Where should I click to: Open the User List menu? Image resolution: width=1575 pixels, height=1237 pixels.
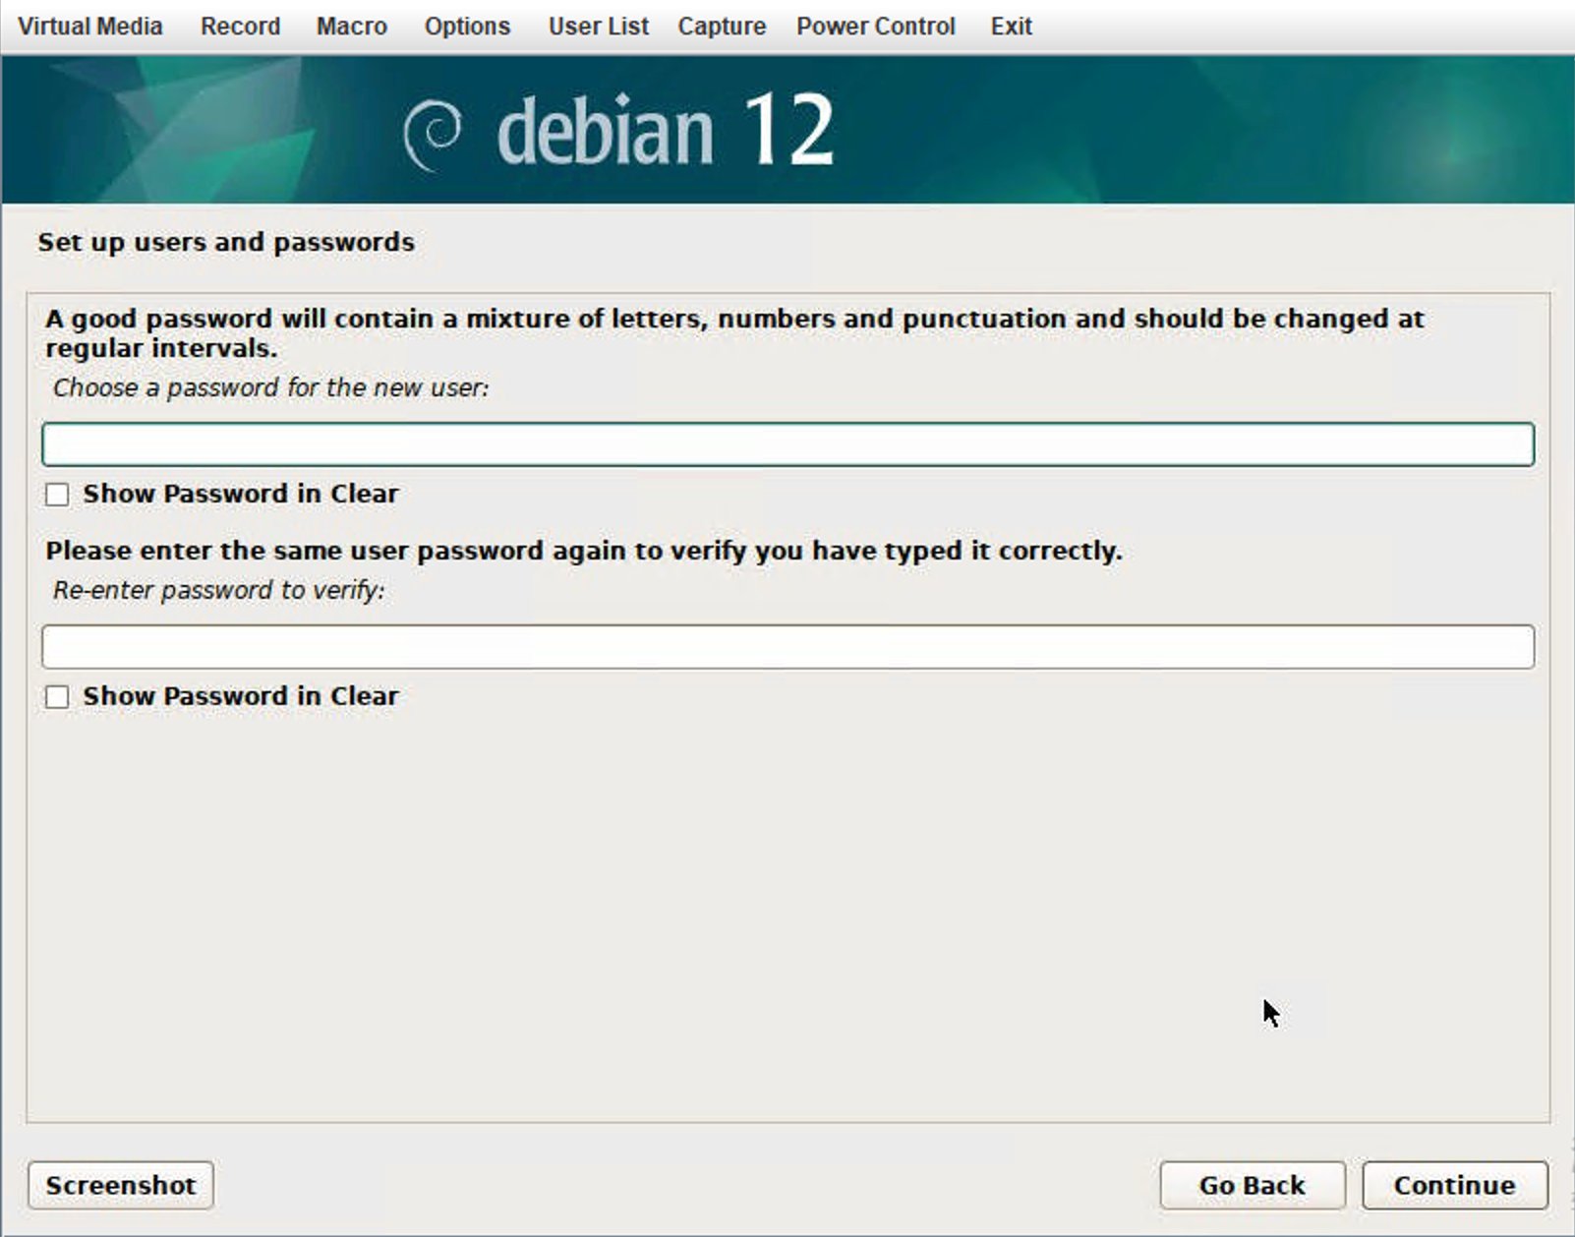point(598,27)
